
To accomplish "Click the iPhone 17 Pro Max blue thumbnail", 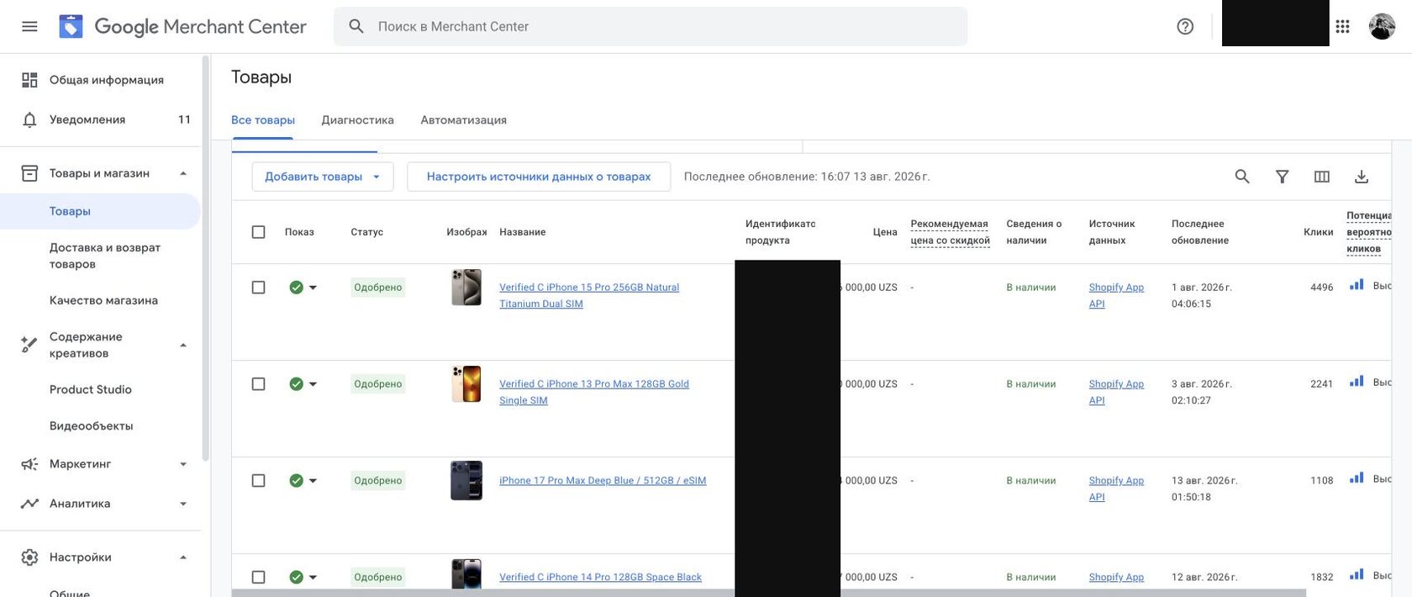I will (466, 481).
